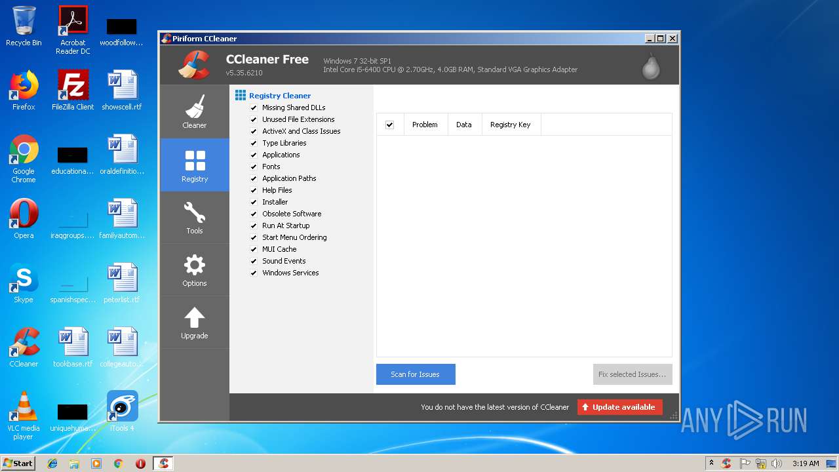The height and width of the screenshot is (472, 839).
Task: Toggle Sound Events checkbox
Action: tap(254, 261)
